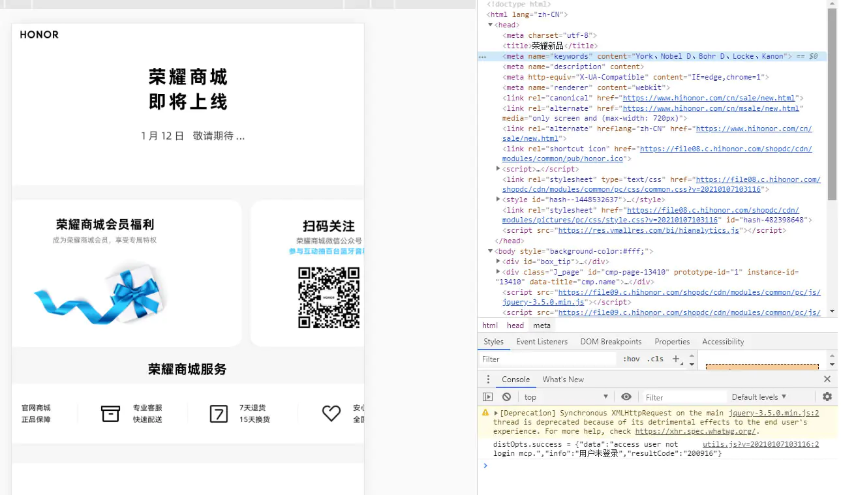Image resolution: width=841 pixels, height=495 pixels.
Task: Click the heart icon in service bar
Action: pos(331,413)
